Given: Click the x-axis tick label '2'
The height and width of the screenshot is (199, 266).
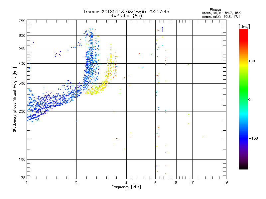Looking at the screenshot, I should [x=76, y=183].
